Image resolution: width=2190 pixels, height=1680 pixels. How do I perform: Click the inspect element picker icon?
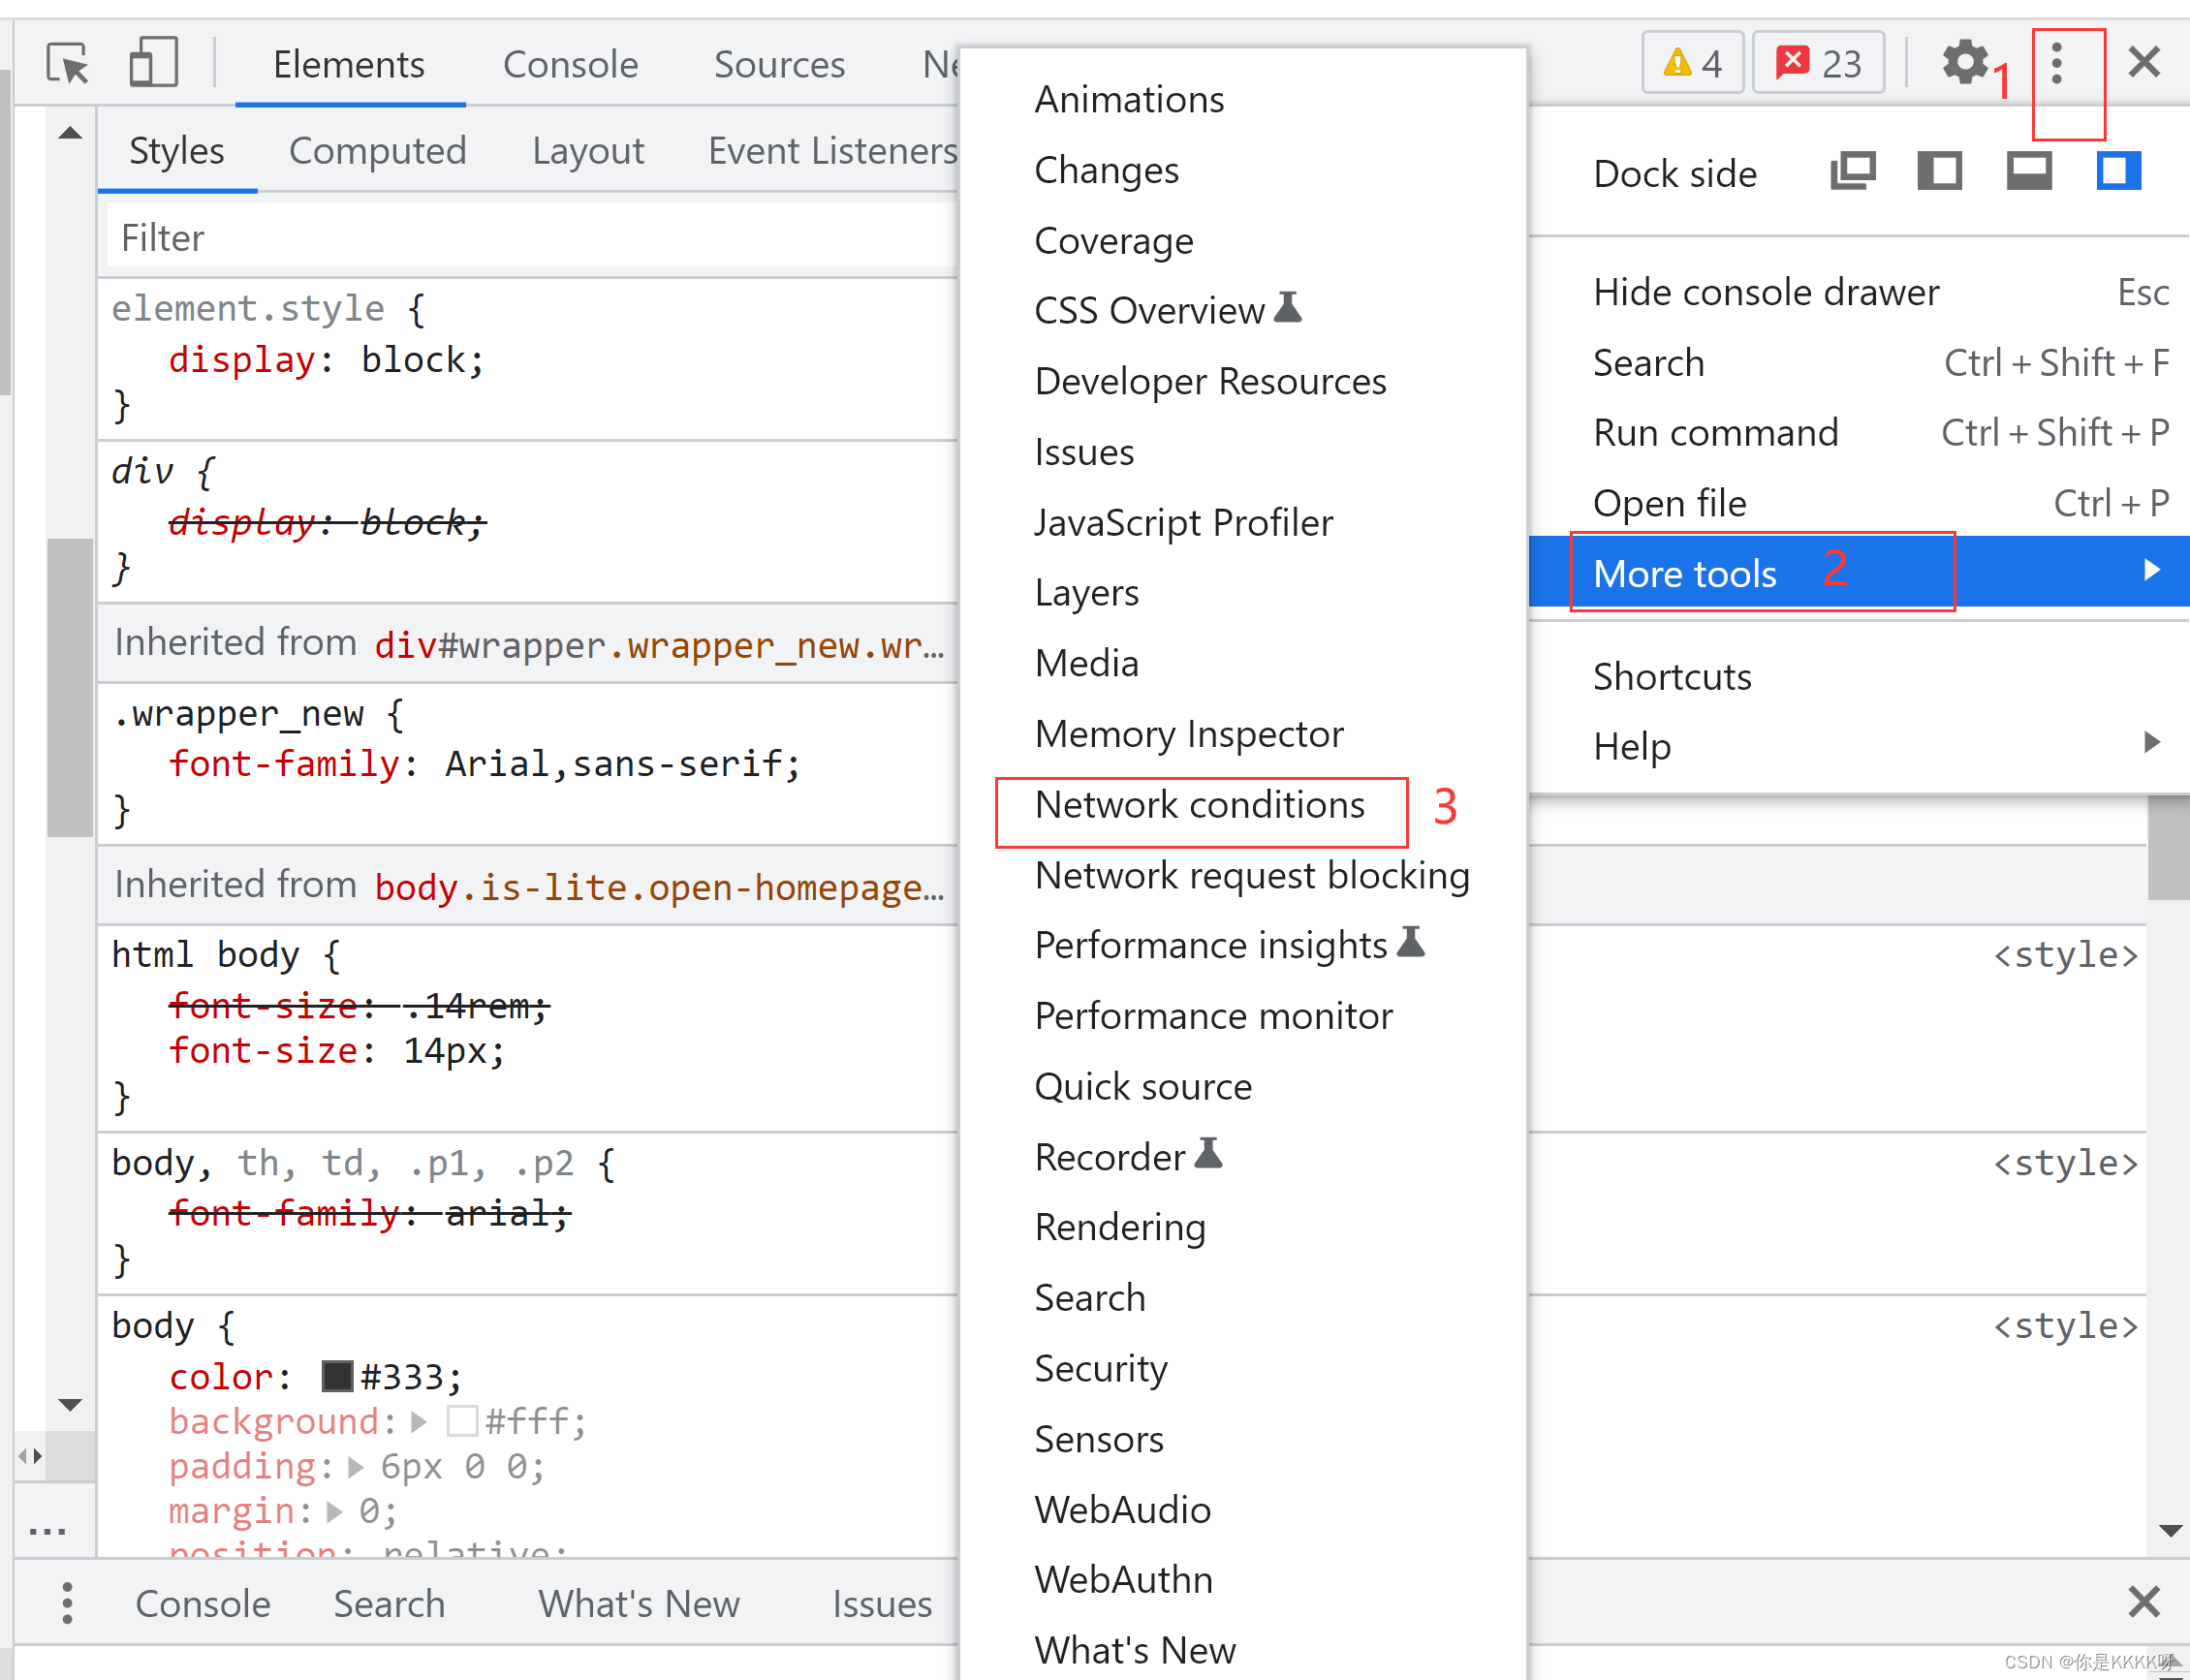point(68,64)
